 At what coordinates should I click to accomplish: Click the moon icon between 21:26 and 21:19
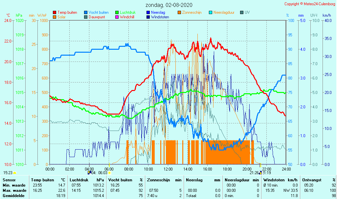tap(260, 172)
